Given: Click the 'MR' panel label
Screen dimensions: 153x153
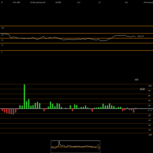Looking at the screenshot, I should tap(136, 80).
